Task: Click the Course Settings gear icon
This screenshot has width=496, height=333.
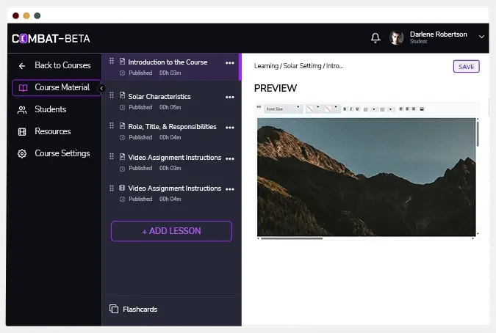Action: 22,154
